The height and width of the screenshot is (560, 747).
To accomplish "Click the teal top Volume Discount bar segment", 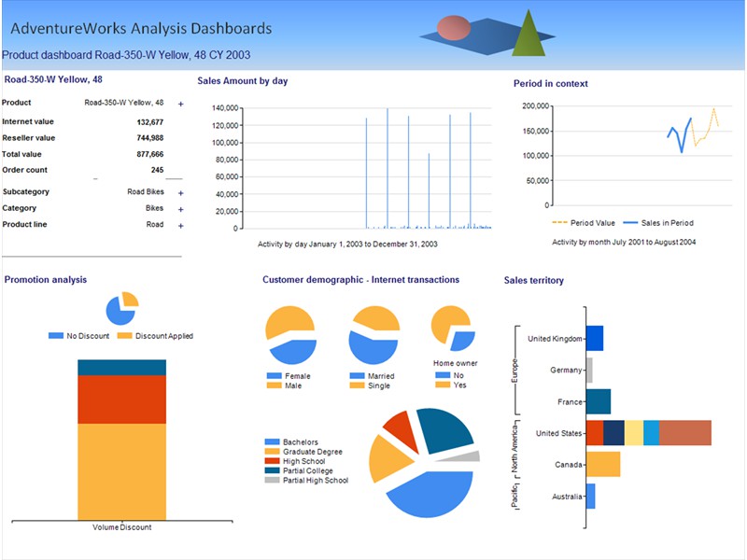I will click(x=122, y=367).
